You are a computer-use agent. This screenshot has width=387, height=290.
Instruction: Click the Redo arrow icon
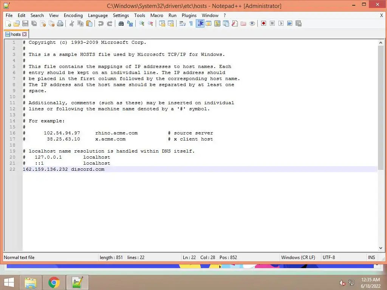[x=110, y=23]
